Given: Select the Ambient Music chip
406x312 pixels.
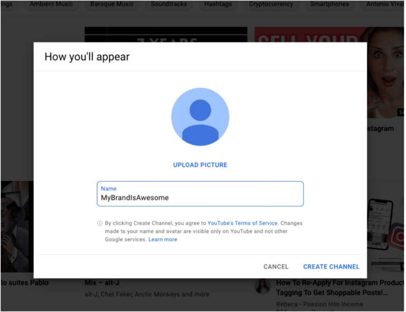Looking at the screenshot, I should 51,4.
